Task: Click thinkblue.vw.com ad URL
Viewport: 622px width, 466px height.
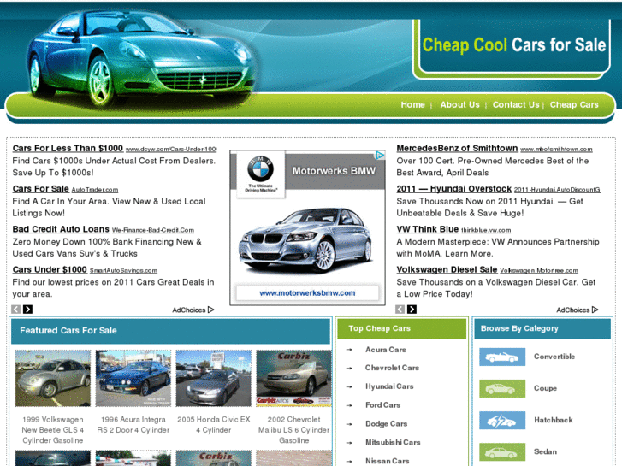Action: (486, 230)
